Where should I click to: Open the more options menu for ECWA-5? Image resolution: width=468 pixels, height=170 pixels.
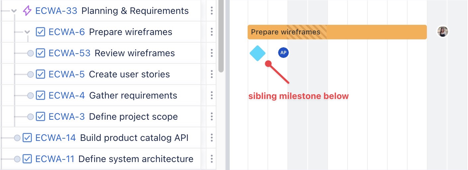[x=212, y=74]
